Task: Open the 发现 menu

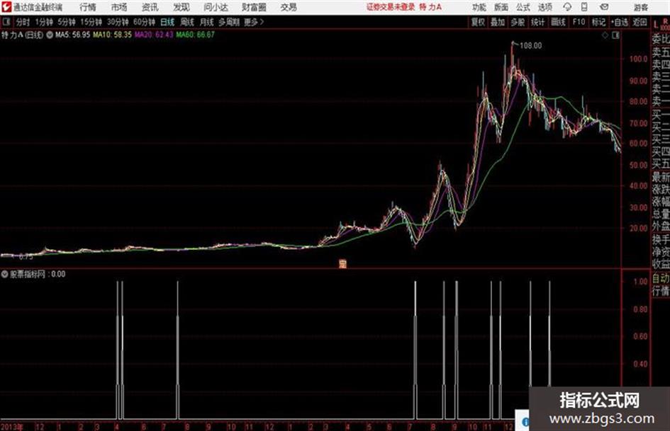Action: (x=182, y=7)
